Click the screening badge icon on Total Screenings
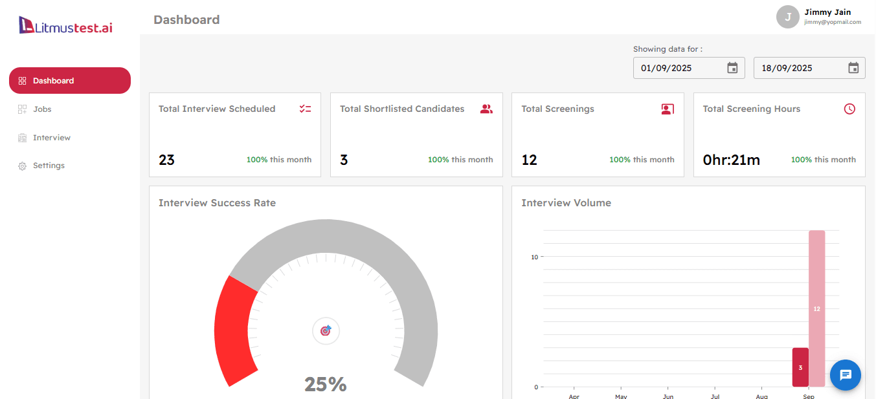 pyautogui.click(x=667, y=109)
